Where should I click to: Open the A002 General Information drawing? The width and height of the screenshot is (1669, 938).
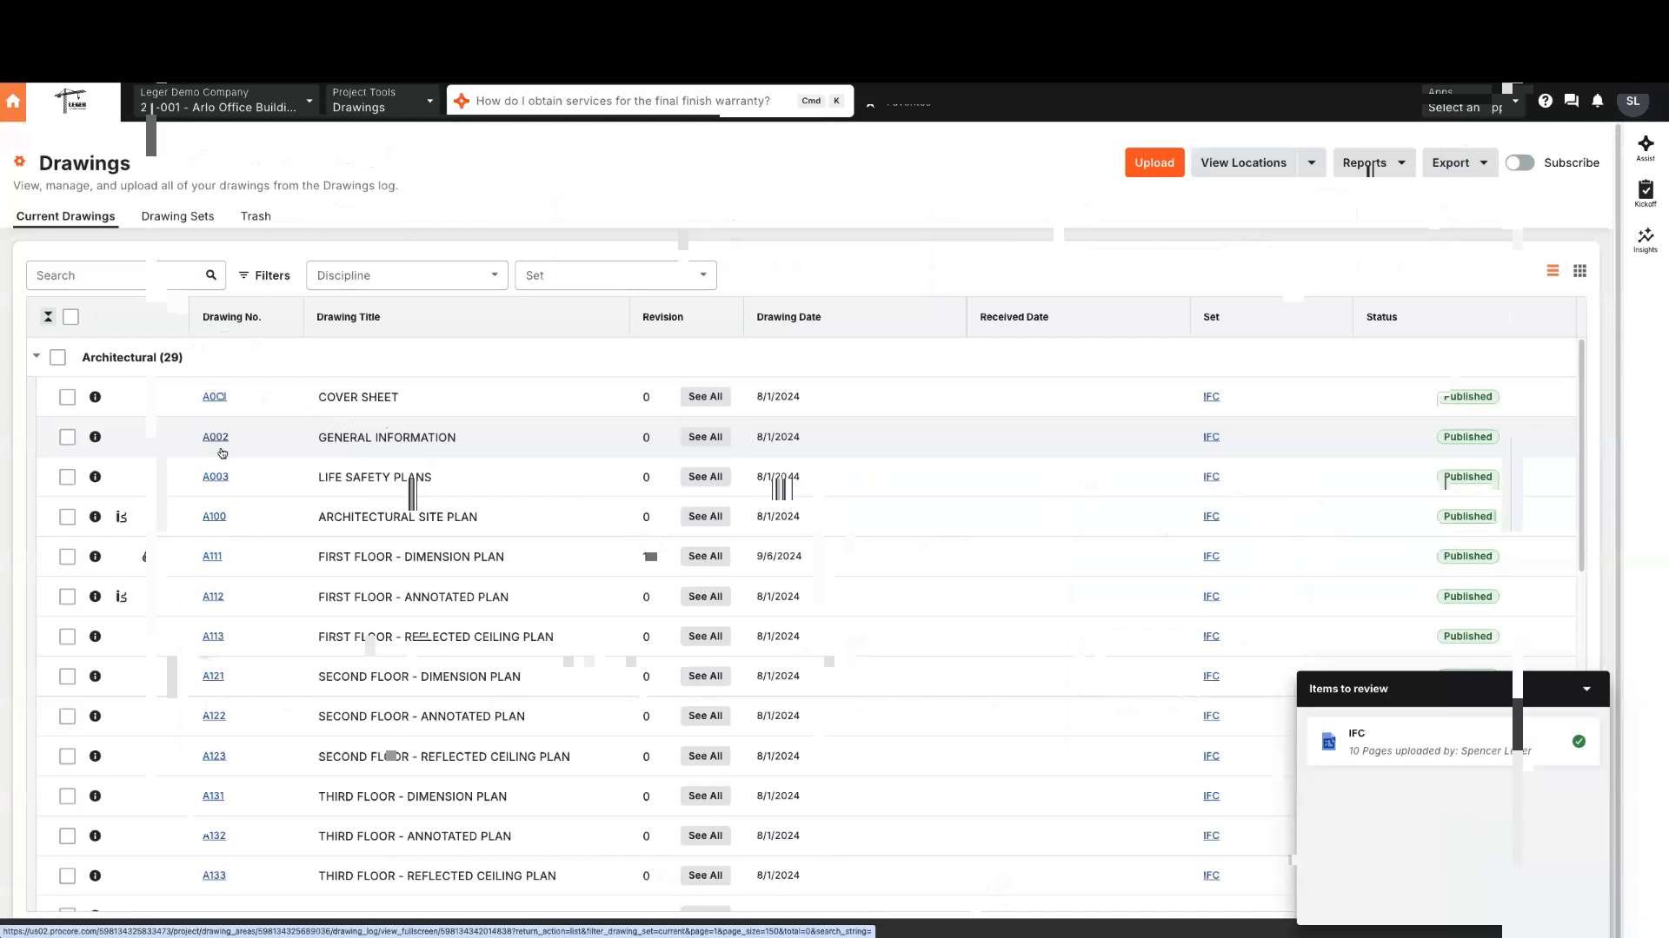[215, 437]
